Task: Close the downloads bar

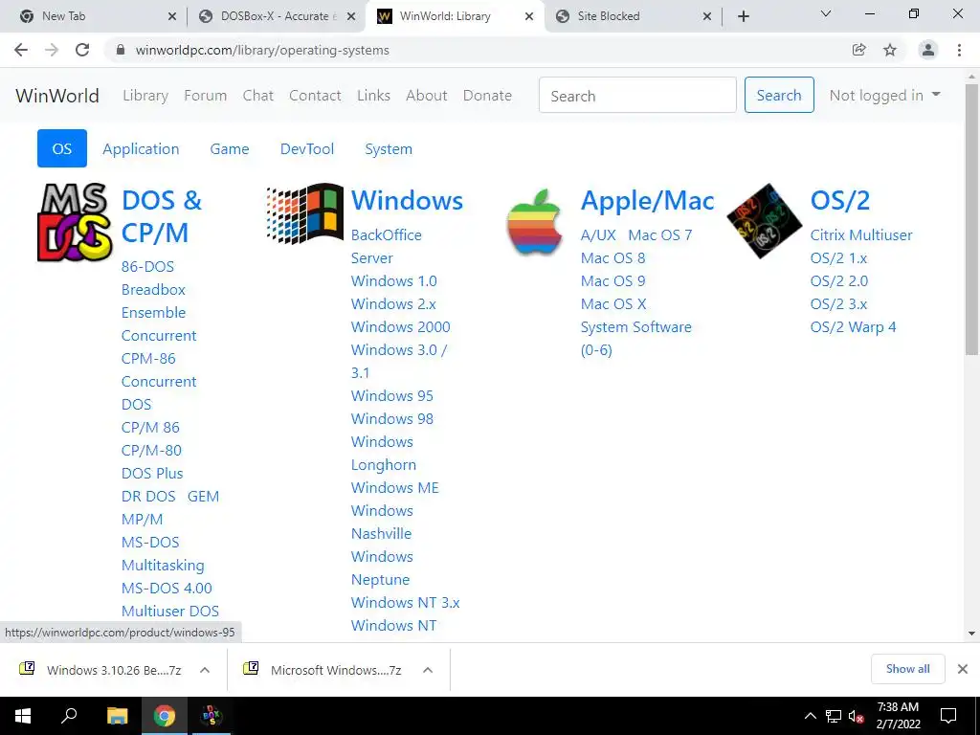Action: click(963, 669)
